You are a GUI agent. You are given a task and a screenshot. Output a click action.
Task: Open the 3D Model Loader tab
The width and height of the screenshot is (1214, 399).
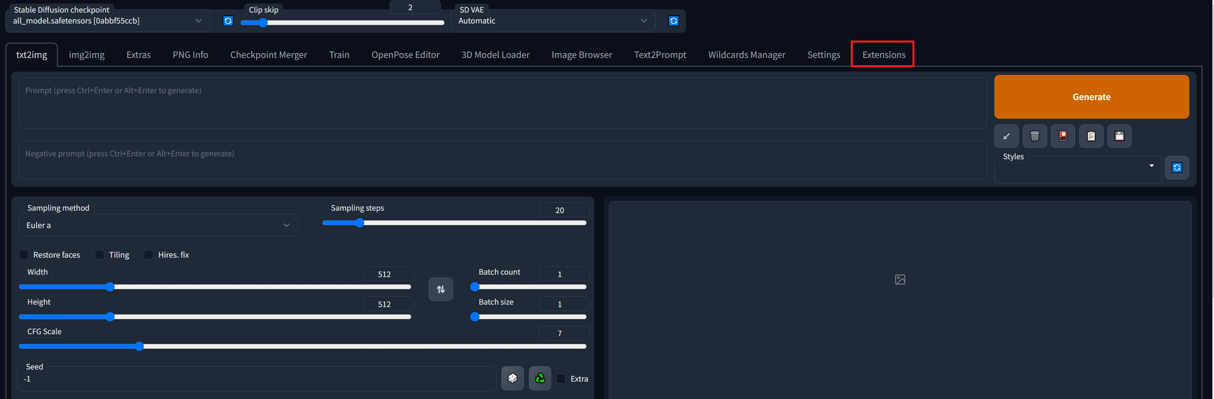pyautogui.click(x=495, y=55)
